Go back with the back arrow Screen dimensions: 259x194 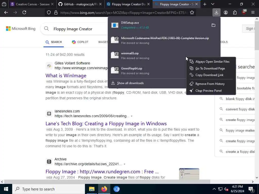[6, 12]
